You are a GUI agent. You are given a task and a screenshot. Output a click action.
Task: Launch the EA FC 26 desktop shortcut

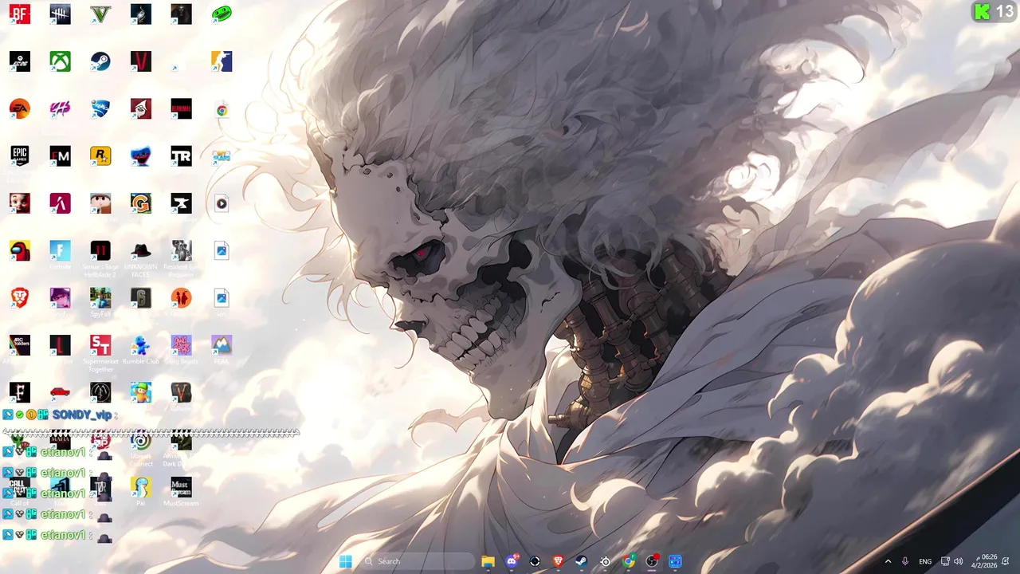point(20,61)
